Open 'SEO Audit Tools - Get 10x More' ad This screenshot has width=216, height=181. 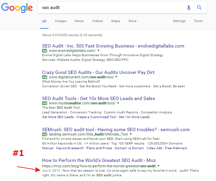(99, 98)
